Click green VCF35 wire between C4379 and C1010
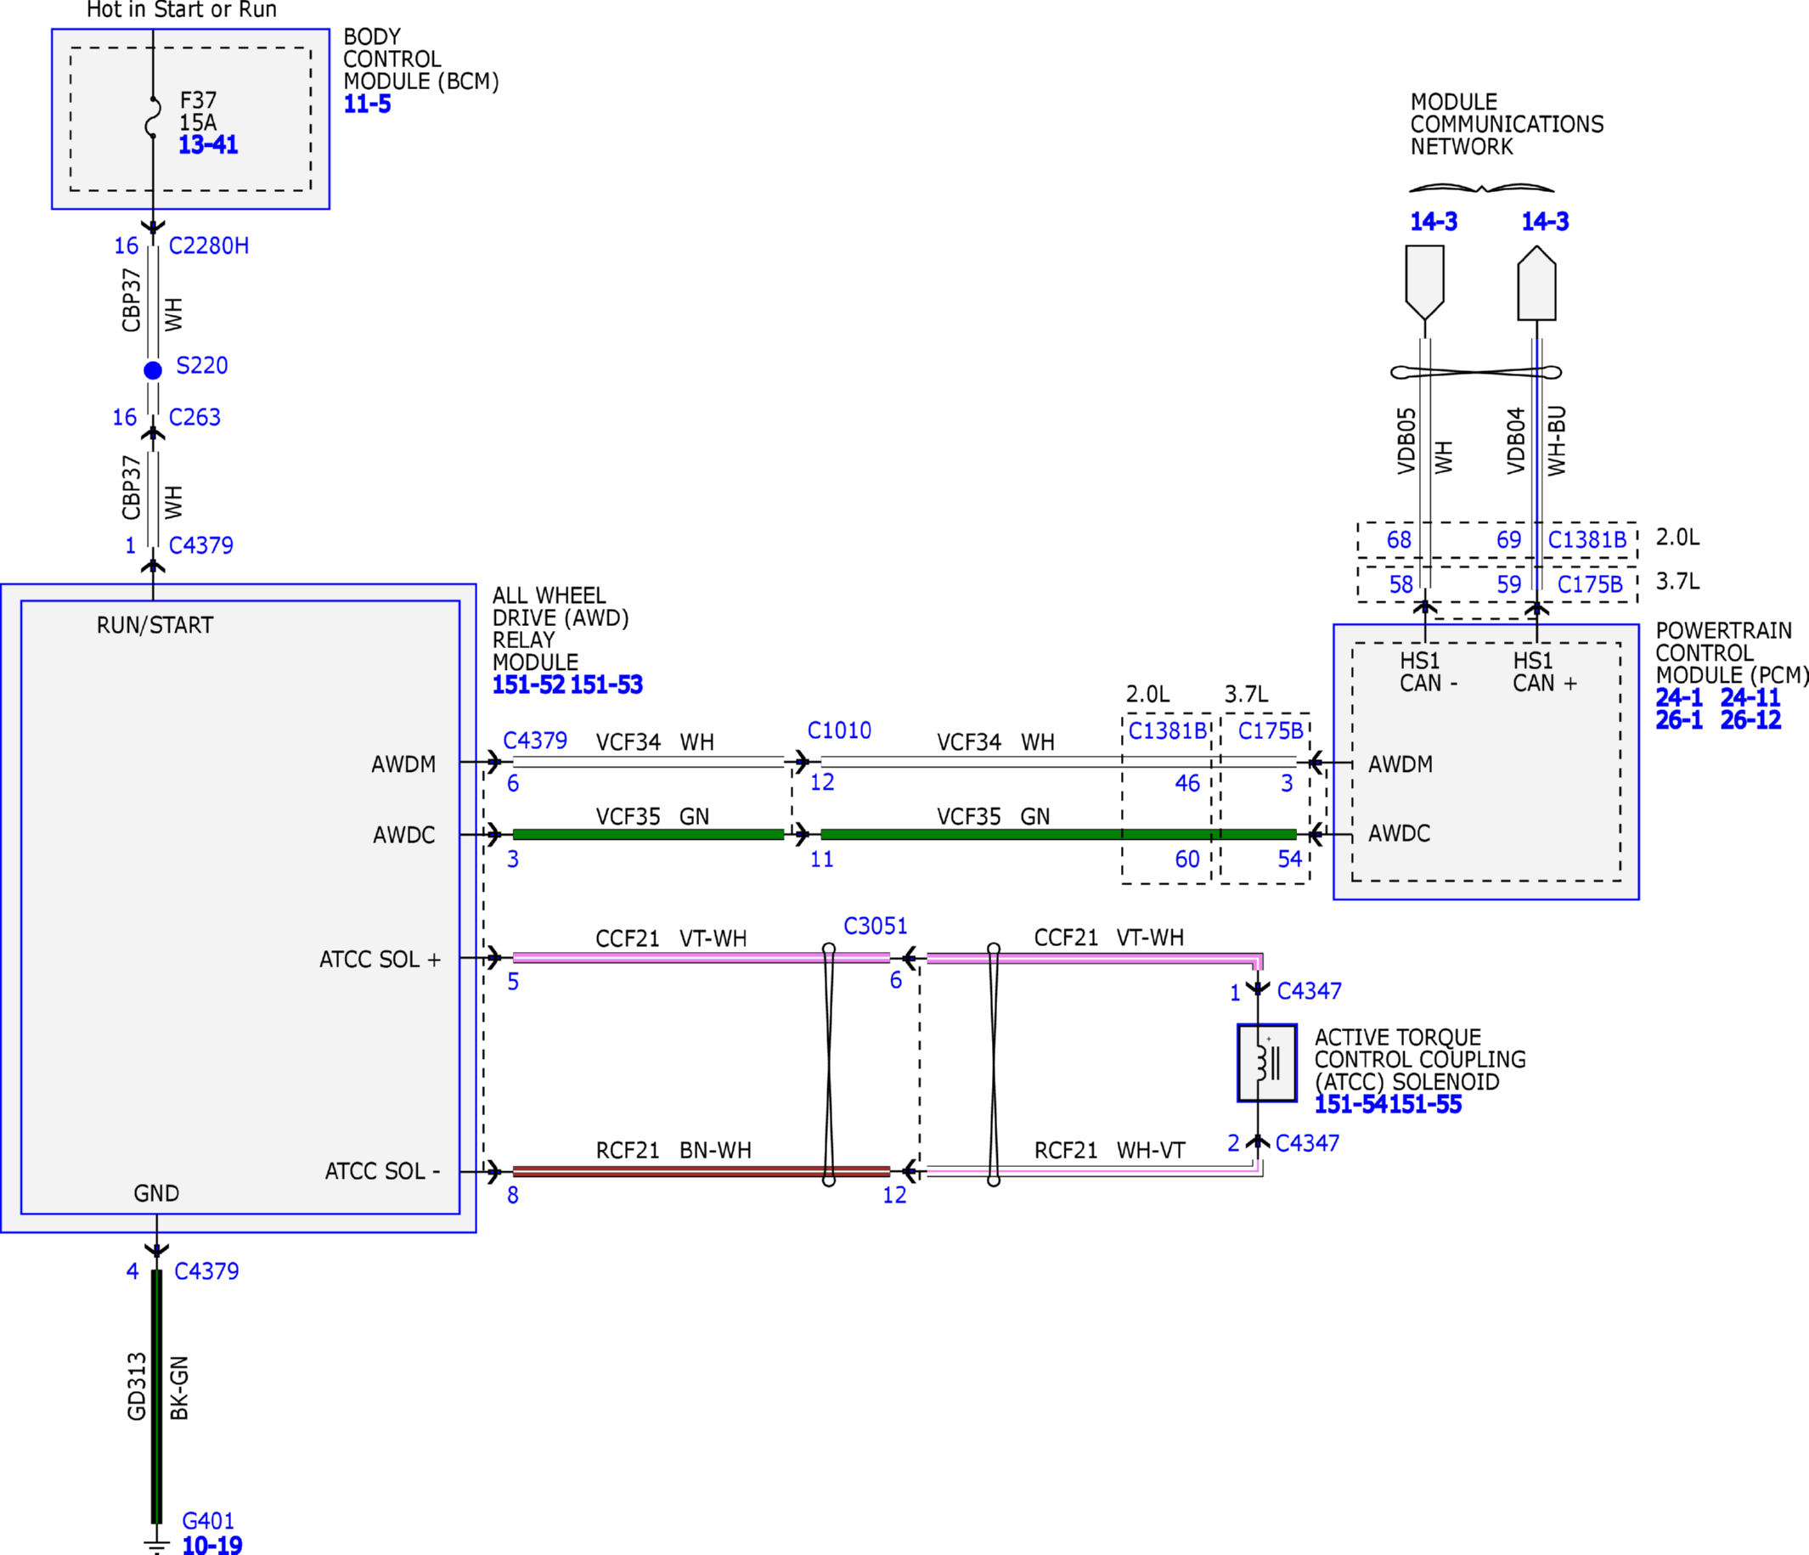The width and height of the screenshot is (1809, 1555). coord(648,835)
